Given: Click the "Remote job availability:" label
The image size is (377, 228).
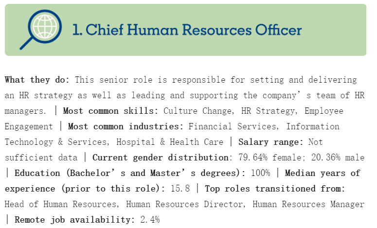Looking at the screenshot, I should click(x=75, y=220).
